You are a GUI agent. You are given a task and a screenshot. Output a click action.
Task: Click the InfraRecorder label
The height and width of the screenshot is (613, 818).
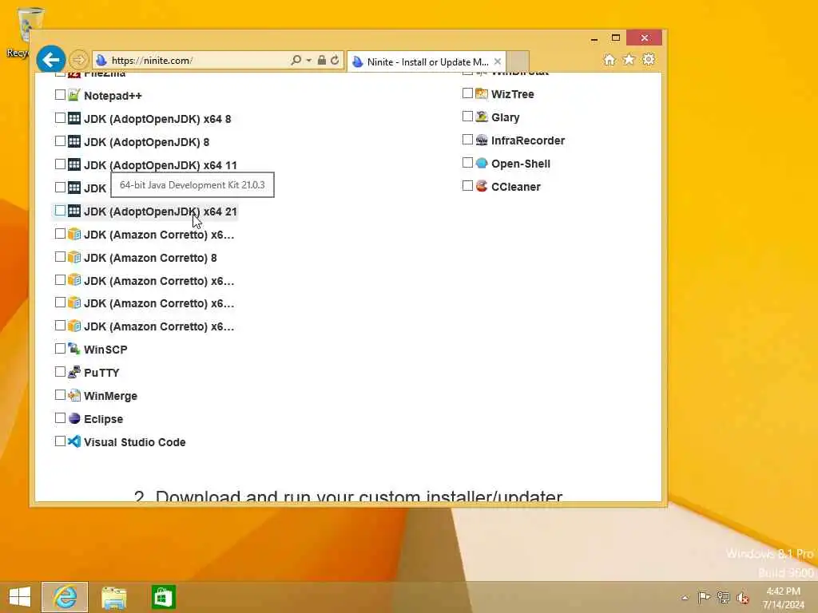tap(528, 140)
